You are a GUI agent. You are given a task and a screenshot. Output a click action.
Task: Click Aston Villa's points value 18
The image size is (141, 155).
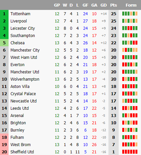(x=113, y=87)
